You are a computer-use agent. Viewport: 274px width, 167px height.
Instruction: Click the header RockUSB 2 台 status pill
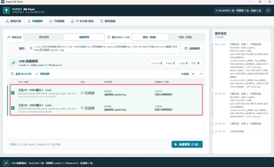tap(238, 11)
